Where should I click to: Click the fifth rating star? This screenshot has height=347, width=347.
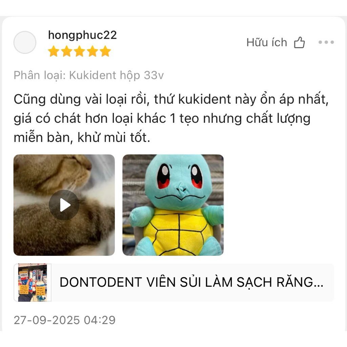pyautogui.click(x=105, y=51)
